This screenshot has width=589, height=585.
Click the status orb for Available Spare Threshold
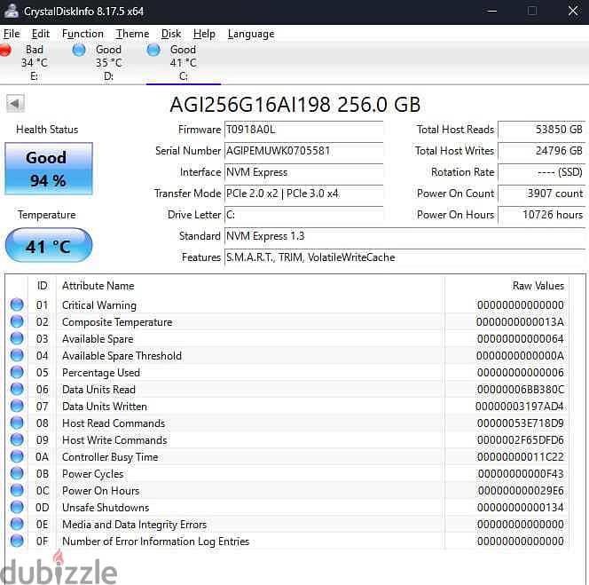tap(17, 355)
